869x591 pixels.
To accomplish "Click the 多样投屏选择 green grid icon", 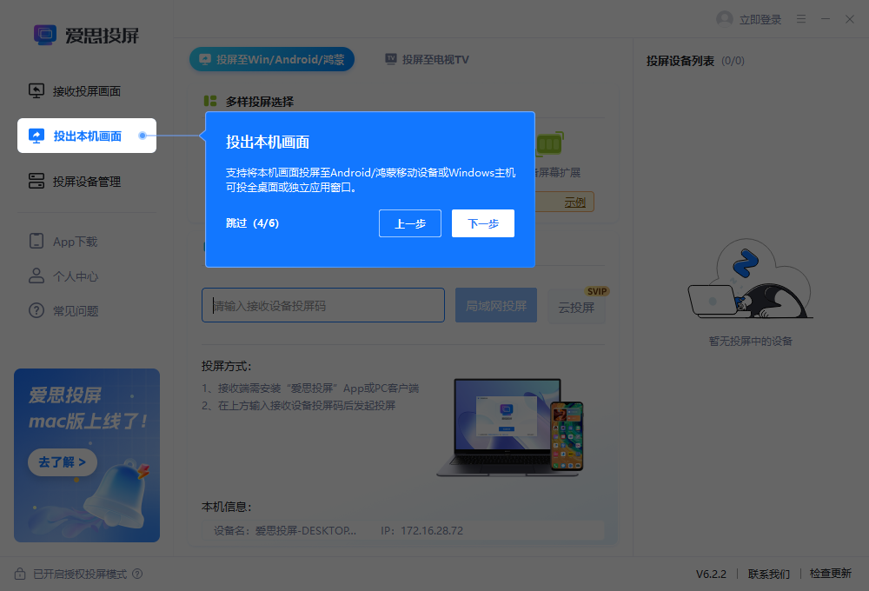I will (x=210, y=101).
